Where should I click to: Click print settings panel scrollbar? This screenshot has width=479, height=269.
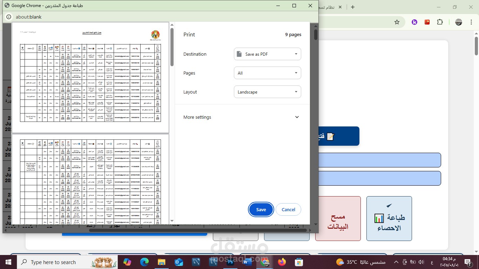pyautogui.click(x=316, y=34)
